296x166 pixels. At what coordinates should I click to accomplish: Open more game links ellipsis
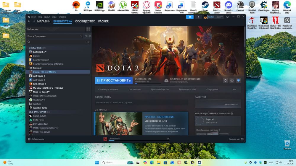[234, 90]
